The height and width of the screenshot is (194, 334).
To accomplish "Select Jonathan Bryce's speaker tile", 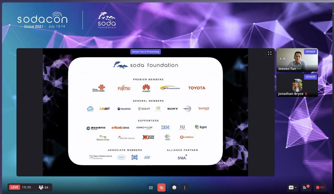I will point(297,85).
